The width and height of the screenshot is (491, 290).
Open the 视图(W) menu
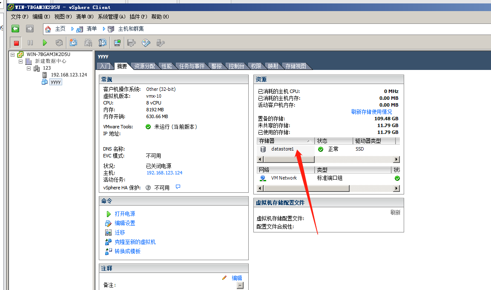pyautogui.click(x=63, y=17)
